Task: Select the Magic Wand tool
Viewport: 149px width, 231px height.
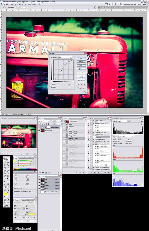Action: click(x=8, y=165)
